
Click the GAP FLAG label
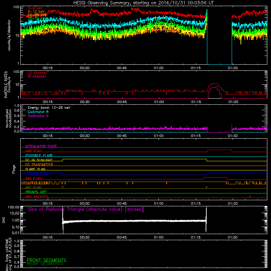(33, 151)
